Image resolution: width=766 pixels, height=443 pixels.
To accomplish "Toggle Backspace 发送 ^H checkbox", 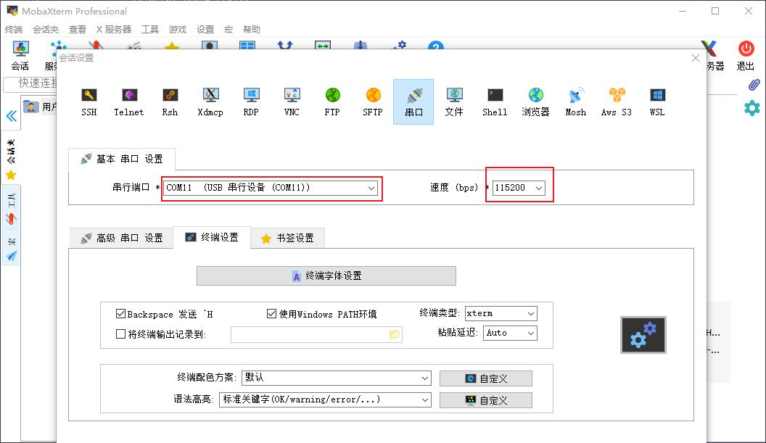I will (x=120, y=313).
